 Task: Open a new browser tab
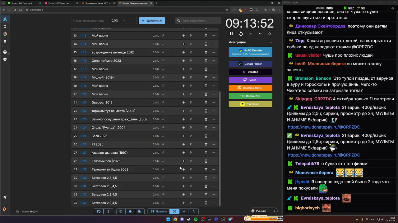(x=157, y=3)
